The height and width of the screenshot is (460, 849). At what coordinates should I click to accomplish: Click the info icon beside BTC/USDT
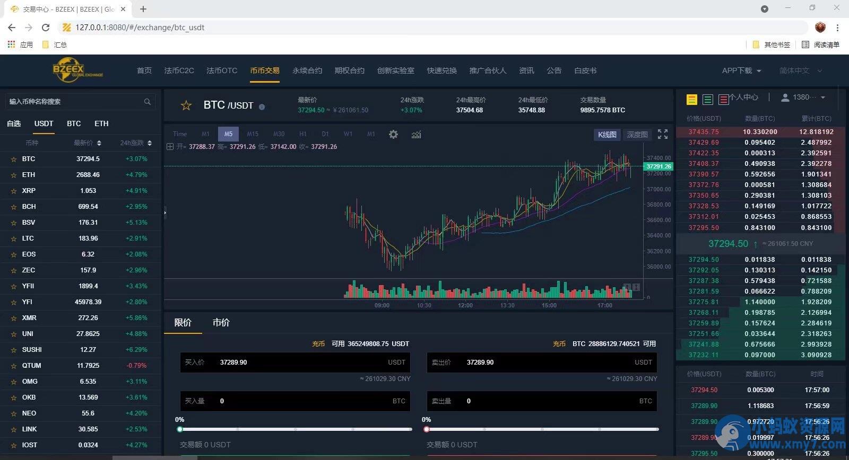[262, 107]
